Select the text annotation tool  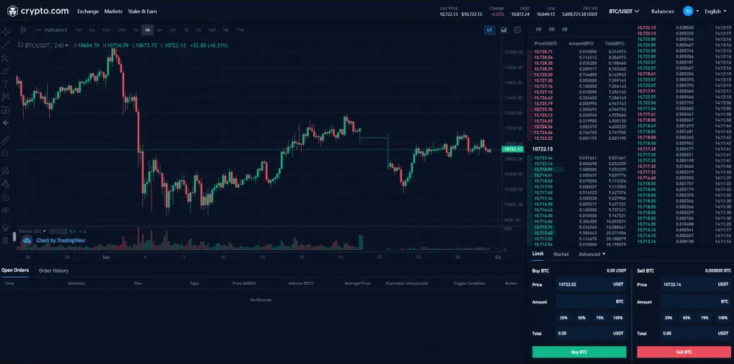6,84
